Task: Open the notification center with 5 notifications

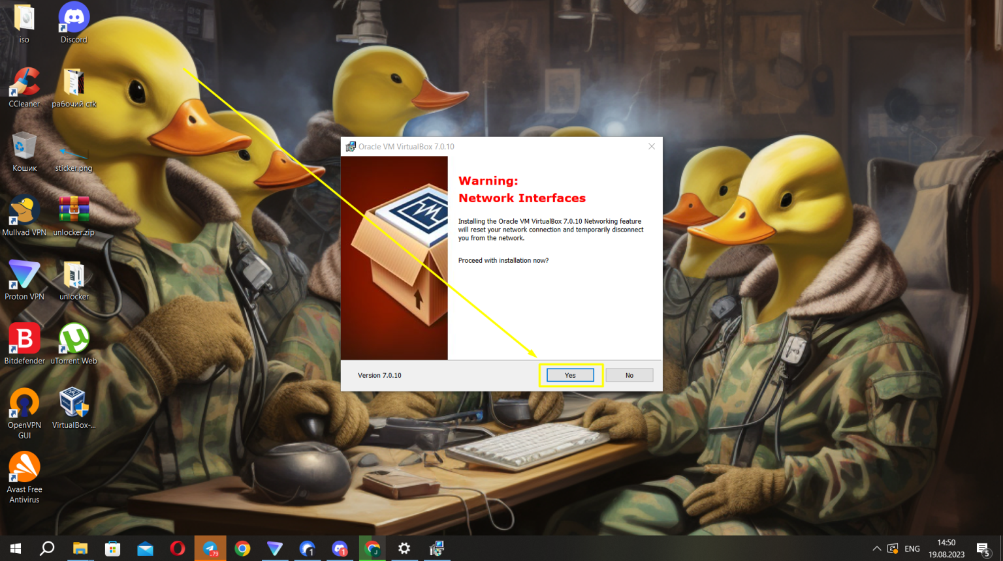Action: point(983,549)
